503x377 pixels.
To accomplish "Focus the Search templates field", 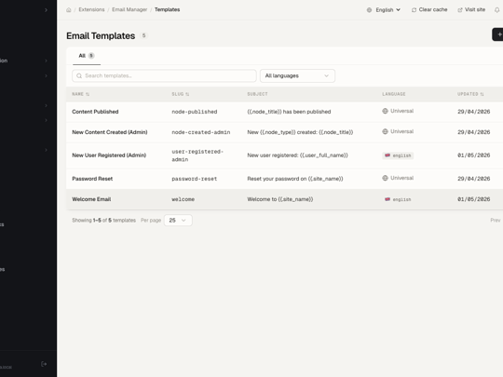I will [x=164, y=75].
